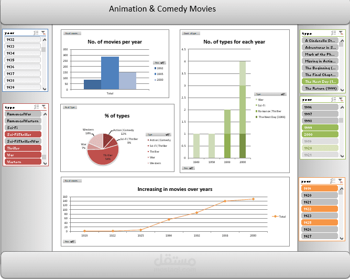The height and width of the screenshot is (279, 350).
Task: Select 1997 in the green year slicer
Action: [x=320, y=114]
